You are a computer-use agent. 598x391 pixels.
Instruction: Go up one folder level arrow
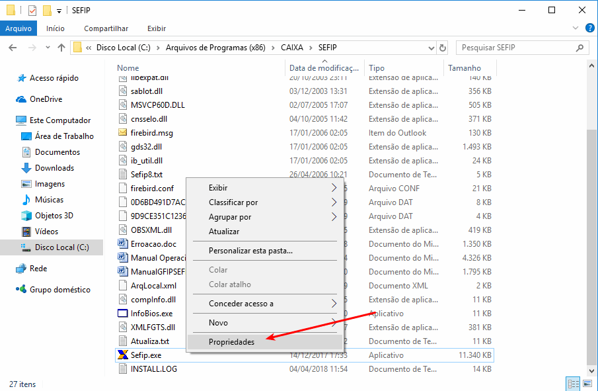61,48
